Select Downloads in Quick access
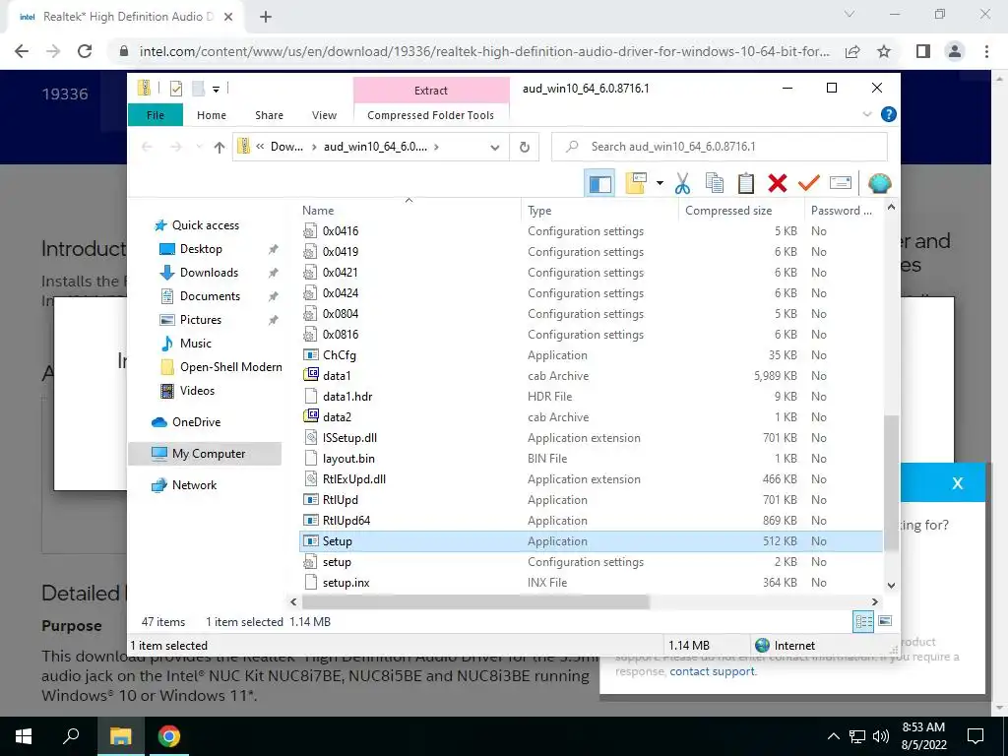The height and width of the screenshot is (756, 1008). [x=209, y=273]
